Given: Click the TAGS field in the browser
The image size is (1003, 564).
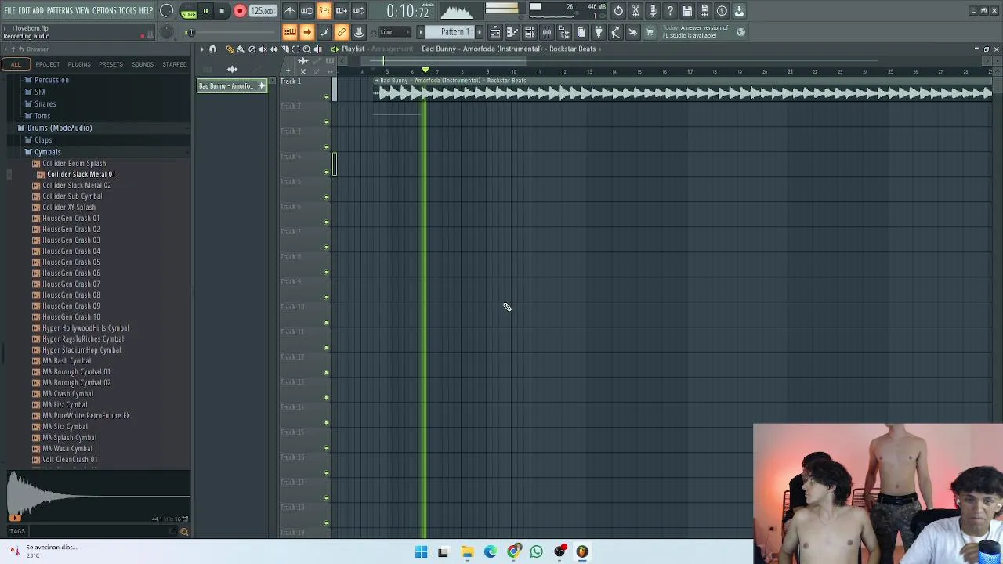Looking at the screenshot, I should [98, 531].
